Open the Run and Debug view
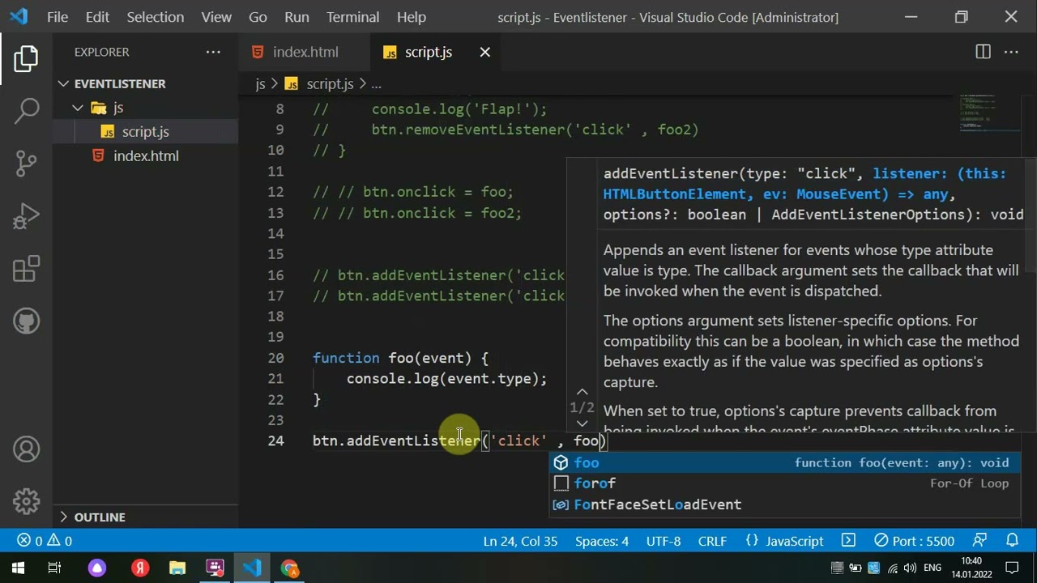This screenshot has width=1037, height=583. [26, 216]
